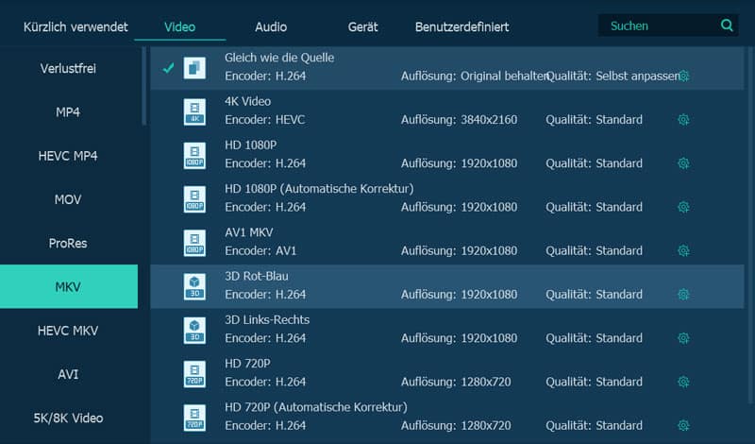Select 5K/8K Video format category
The height and width of the screenshot is (444, 755).
[x=68, y=418]
